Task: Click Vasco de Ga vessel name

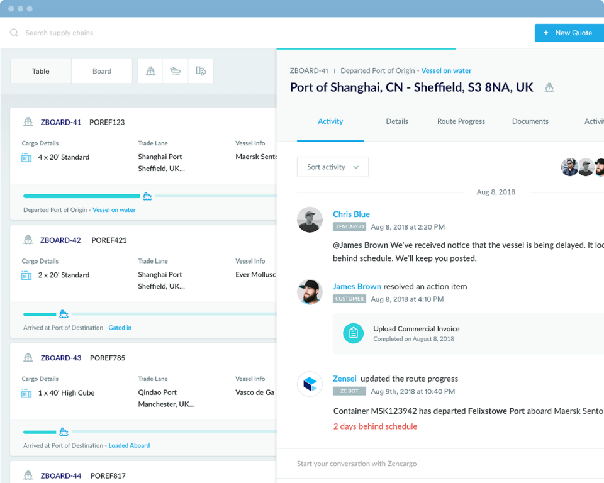Action: click(x=255, y=392)
